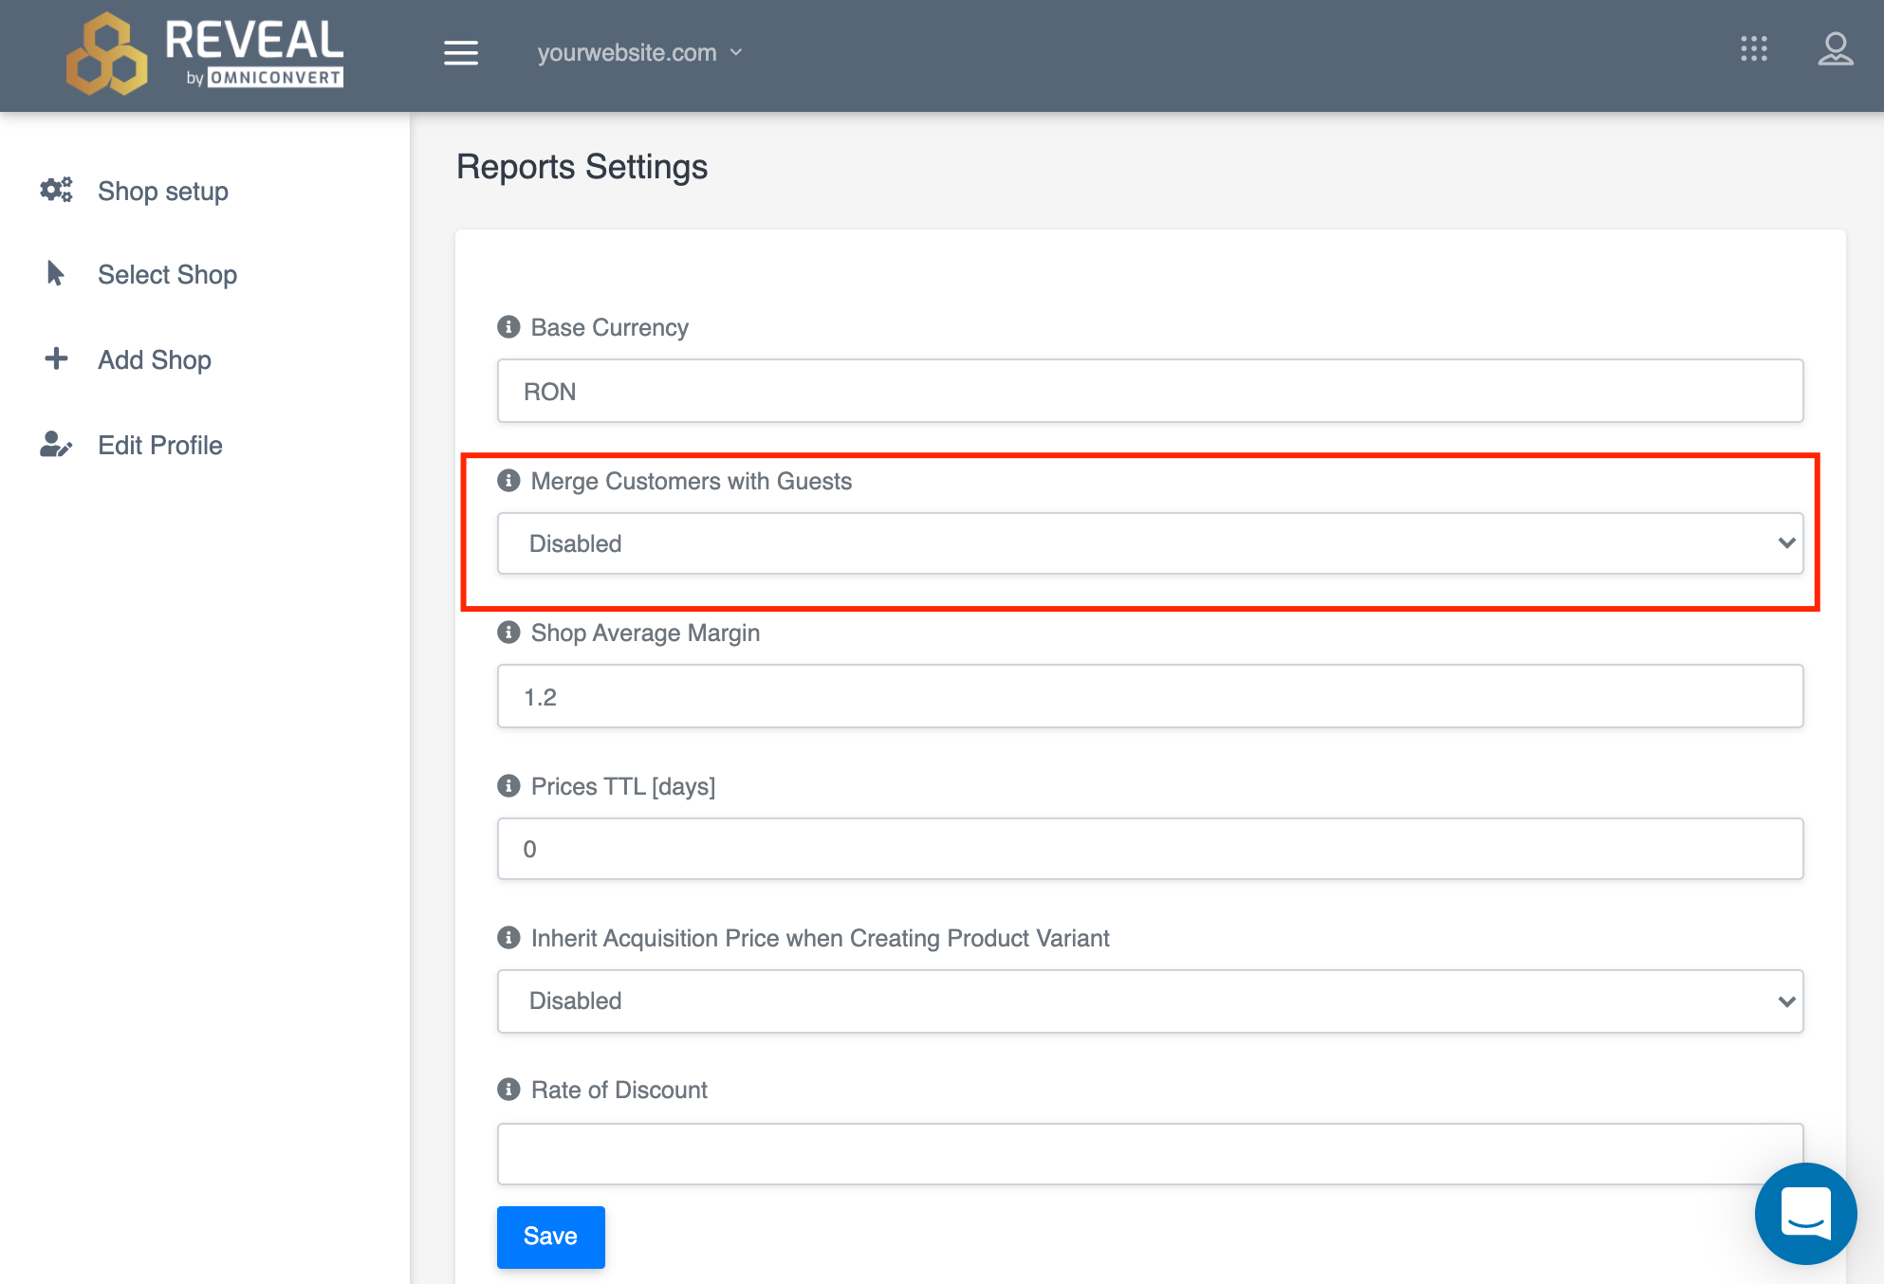This screenshot has width=1884, height=1284.
Task: Click the hamburger menu icon
Action: [x=460, y=53]
